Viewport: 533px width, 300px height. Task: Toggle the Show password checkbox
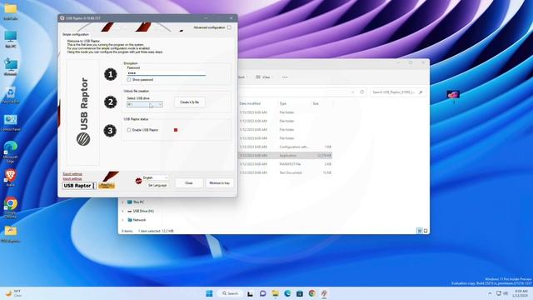129,80
